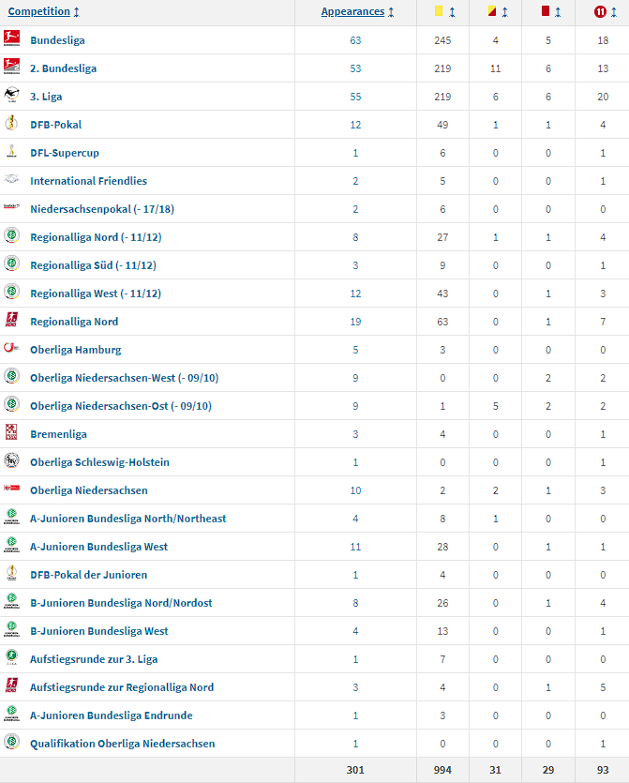629x783 pixels.
Task: Click the Regionalliga West (- 11/12) logo
Action: (11, 292)
